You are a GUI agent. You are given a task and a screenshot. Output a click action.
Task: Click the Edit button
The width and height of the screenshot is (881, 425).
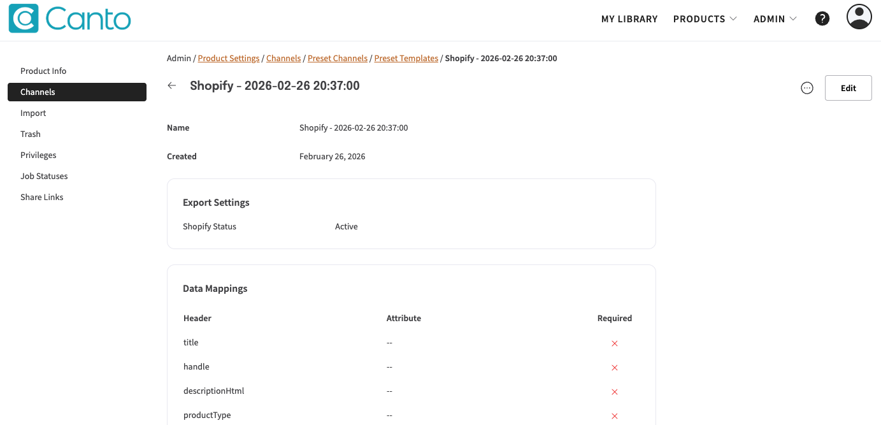[x=848, y=88]
